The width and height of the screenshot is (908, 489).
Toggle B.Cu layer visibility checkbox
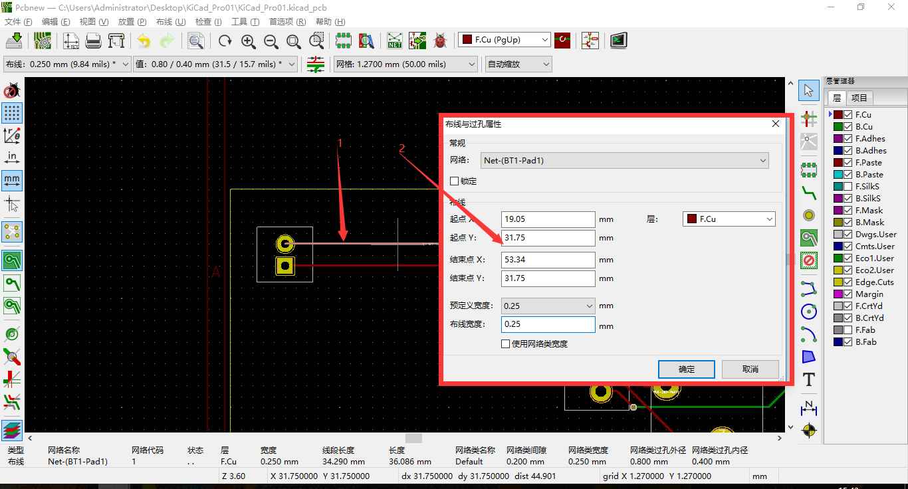coord(848,127)
